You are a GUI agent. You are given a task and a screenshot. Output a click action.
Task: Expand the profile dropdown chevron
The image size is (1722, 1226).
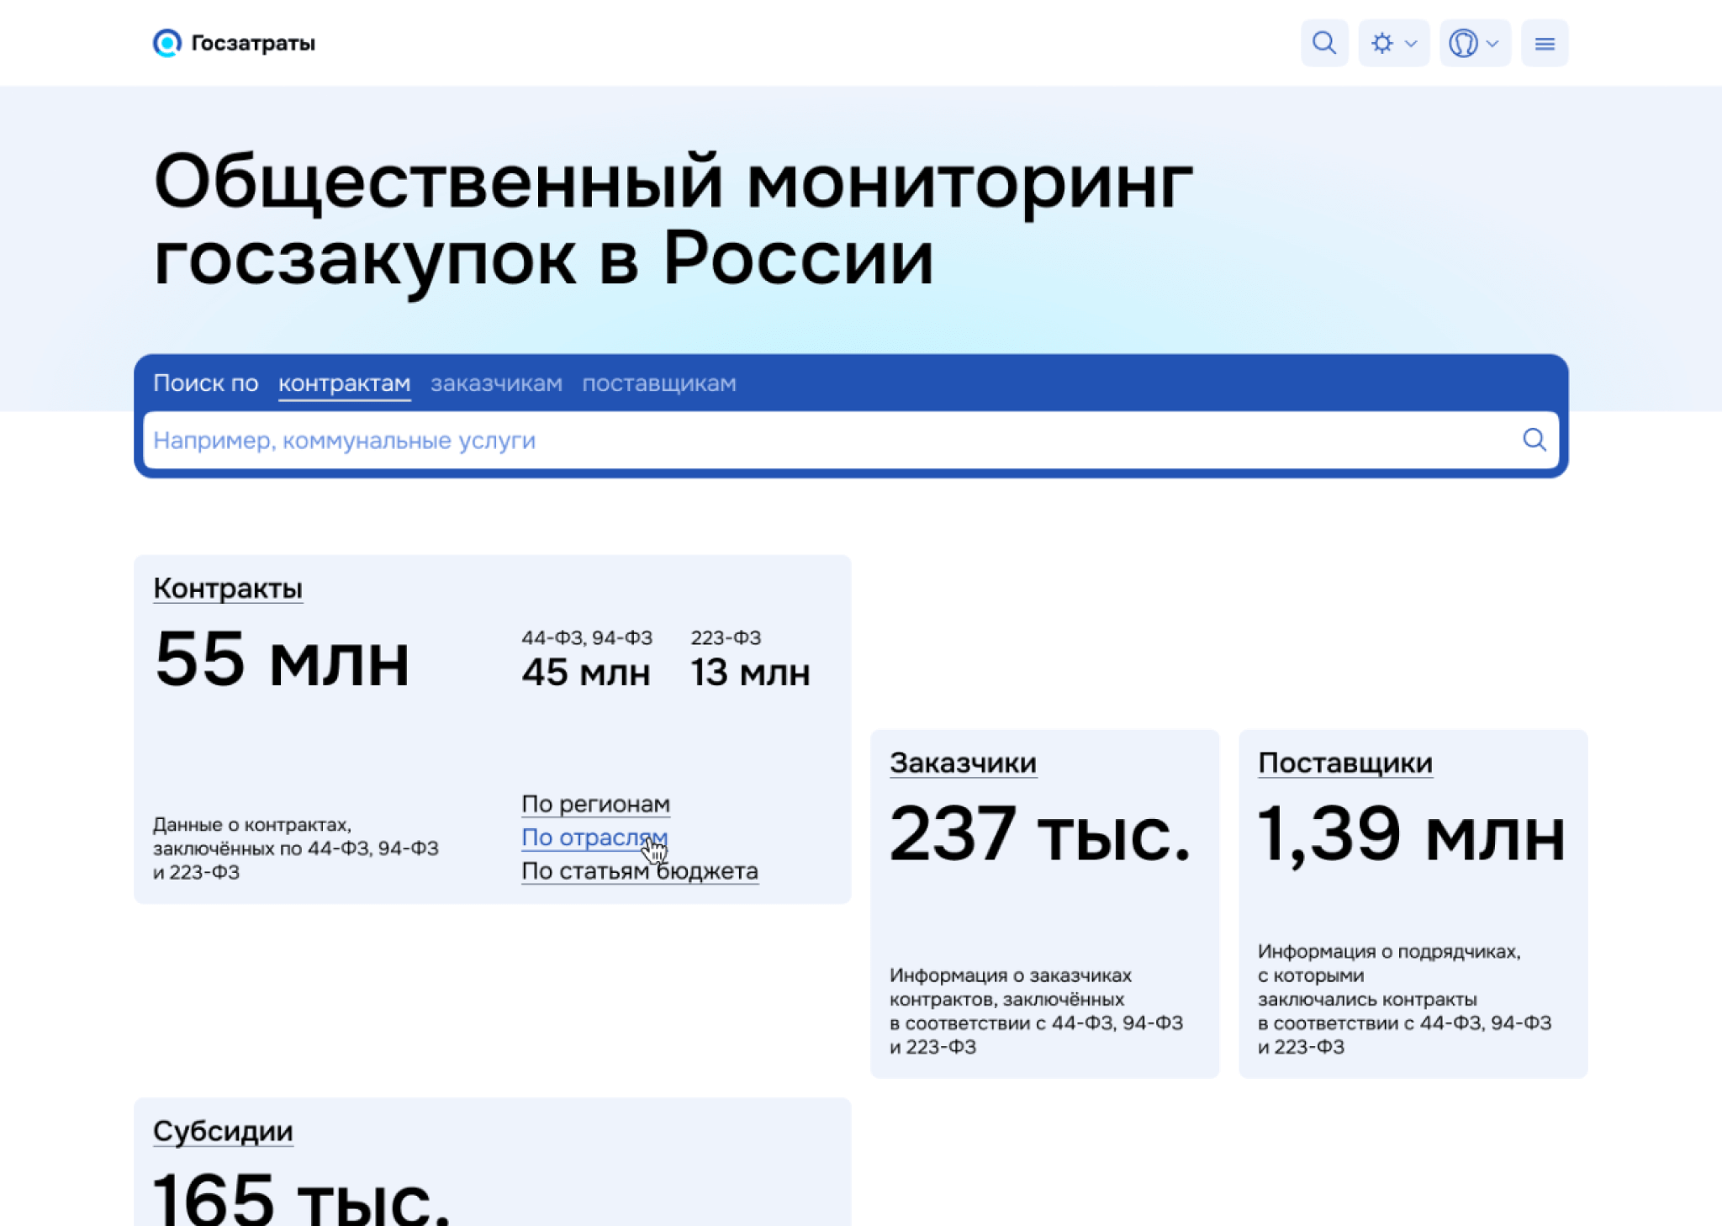1492,43
